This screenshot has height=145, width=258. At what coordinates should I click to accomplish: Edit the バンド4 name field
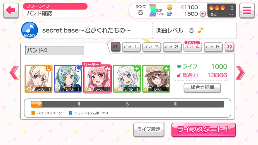pos(54,50)
